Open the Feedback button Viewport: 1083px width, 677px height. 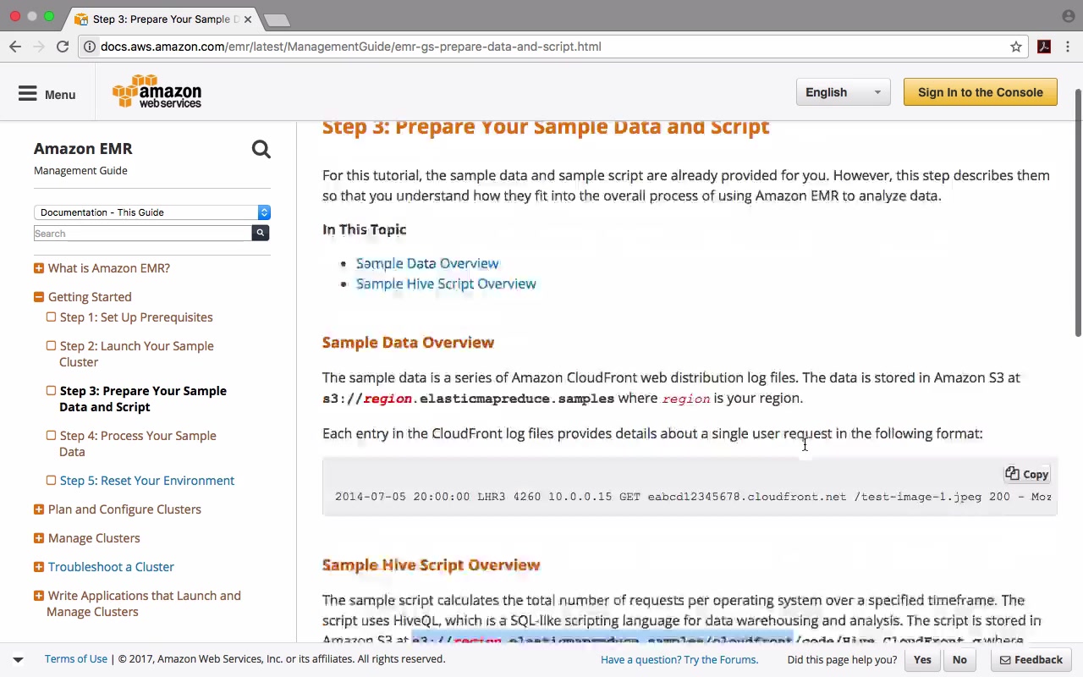(1031, 659)
